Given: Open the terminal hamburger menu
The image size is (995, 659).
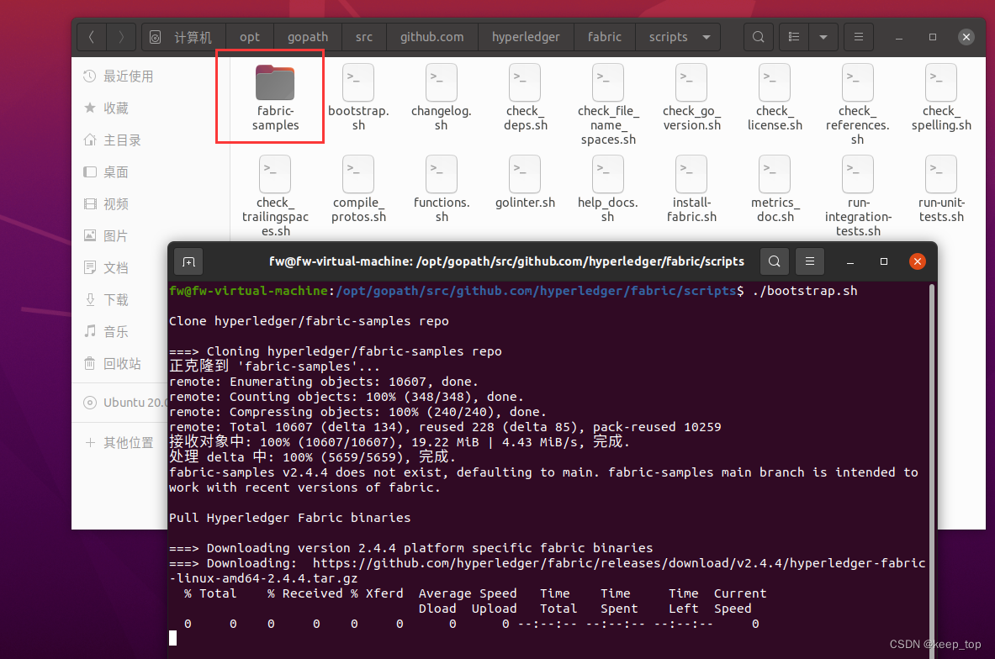Looking at the screenshot, I should point(810,261).
